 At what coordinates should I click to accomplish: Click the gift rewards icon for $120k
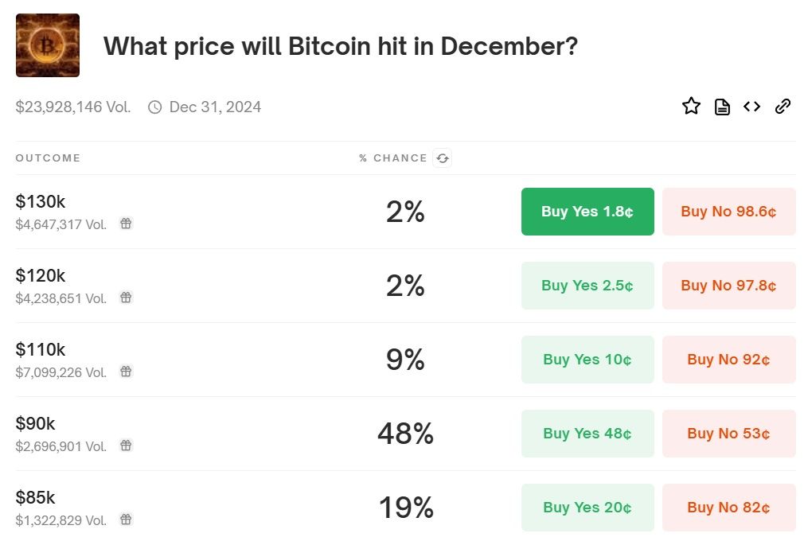[x=126, y=298]
